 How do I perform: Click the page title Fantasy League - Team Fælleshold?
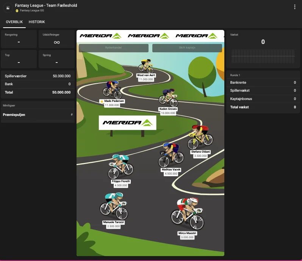(46, 5)
